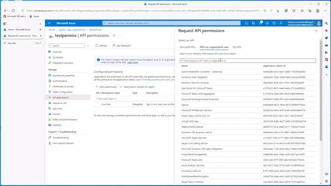The image size is (331, 186).
Task: Open Edge profile icon in toolbar
Action: coord(318,10)
